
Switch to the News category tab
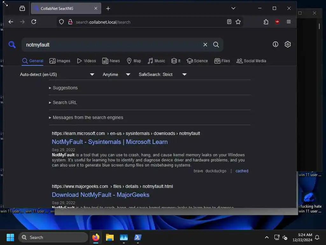coord(111,61)
